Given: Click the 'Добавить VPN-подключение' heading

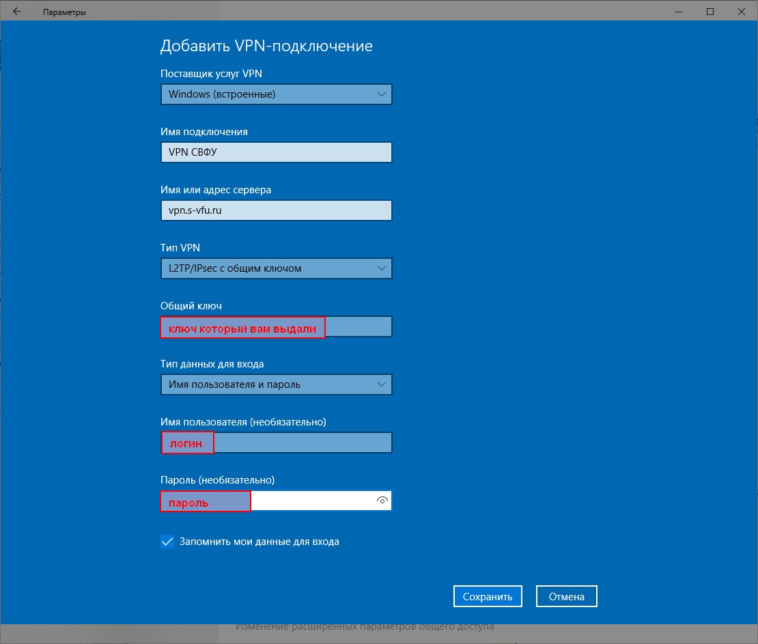Looking at the screenshot, I should click(x=266, y=46).
